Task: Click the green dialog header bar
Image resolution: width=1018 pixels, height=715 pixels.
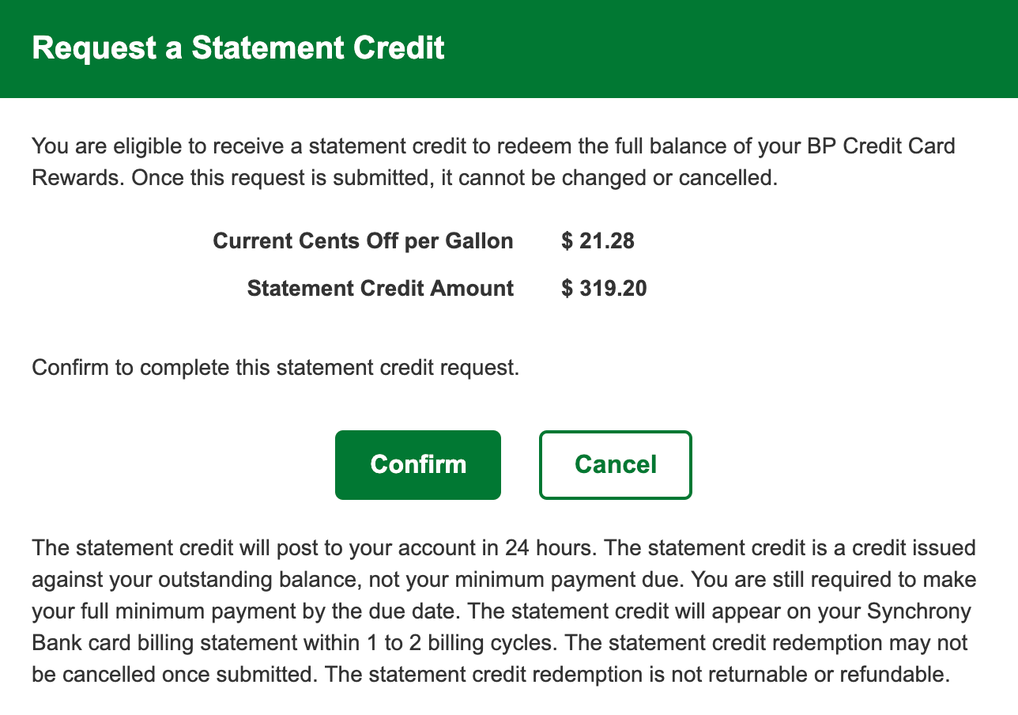Action: click(711, 48)
